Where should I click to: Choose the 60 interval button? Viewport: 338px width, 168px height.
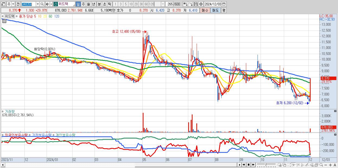(x=146, y=4)
